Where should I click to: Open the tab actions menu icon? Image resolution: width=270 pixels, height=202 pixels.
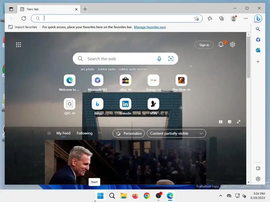[11, 9]
